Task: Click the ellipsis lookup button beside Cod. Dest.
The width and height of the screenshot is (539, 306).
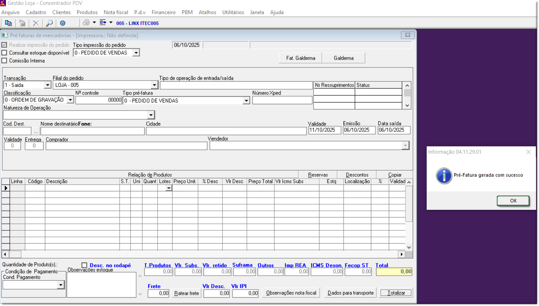Action: coord(36,131)
